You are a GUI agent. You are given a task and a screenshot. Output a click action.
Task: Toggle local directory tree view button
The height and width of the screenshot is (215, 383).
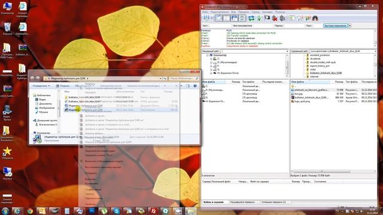(x=227, y=19)
